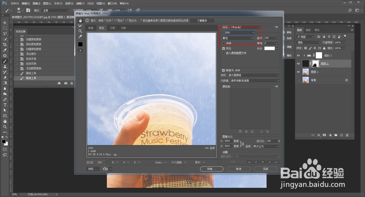Open the 滤色 blend mode dropdown

tap(308, 43)
